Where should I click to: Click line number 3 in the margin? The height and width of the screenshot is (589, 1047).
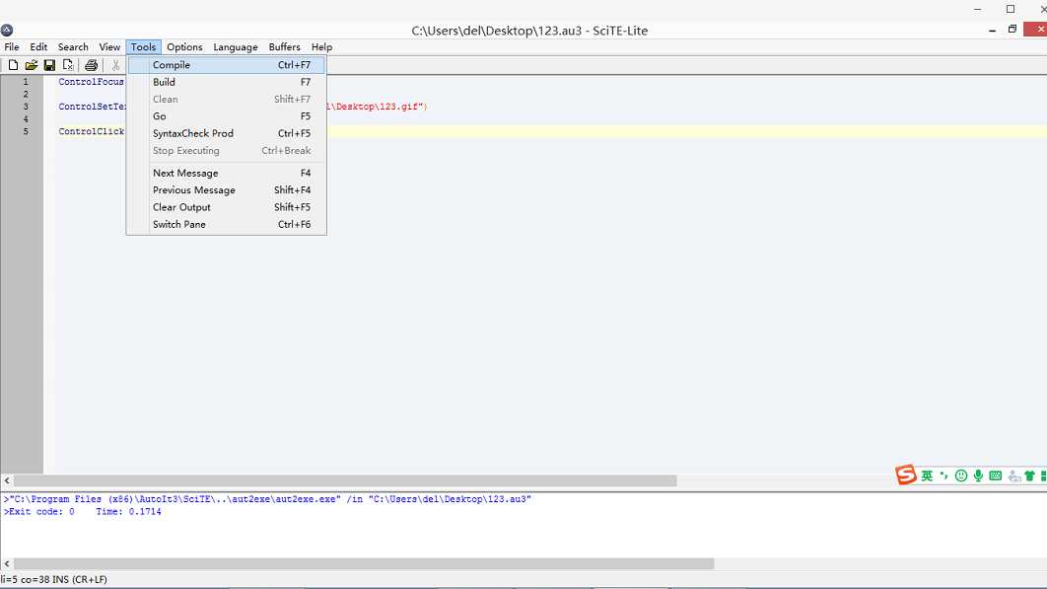26,107
